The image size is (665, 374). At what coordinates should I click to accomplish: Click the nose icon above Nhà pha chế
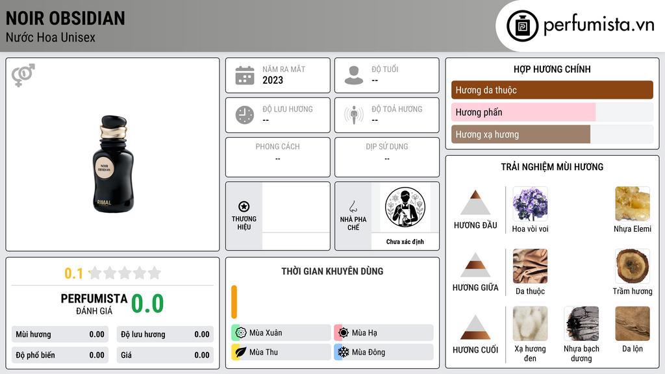[353, 206]
